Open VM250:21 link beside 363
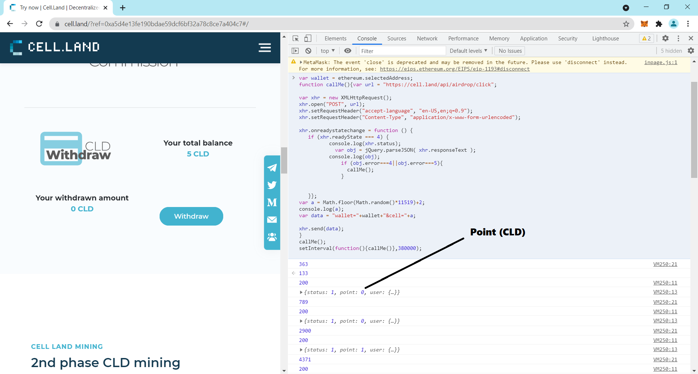 tap(665, 264)
